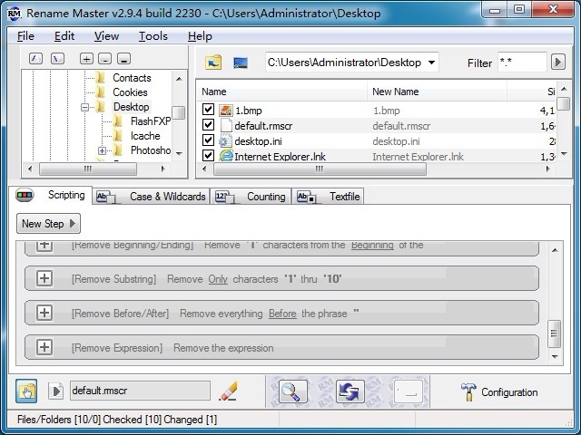Open the folder path dropdown

430,63
